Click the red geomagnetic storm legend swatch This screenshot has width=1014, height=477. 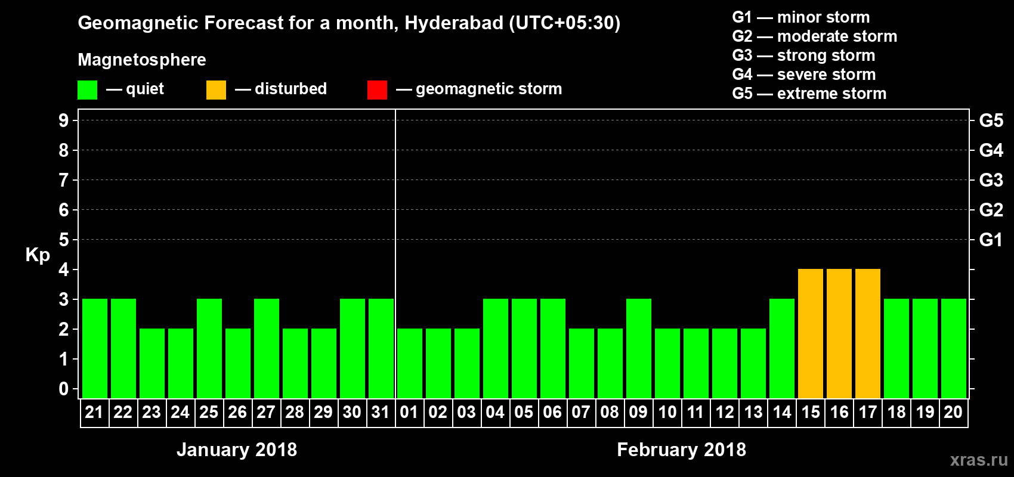point(378,90)
